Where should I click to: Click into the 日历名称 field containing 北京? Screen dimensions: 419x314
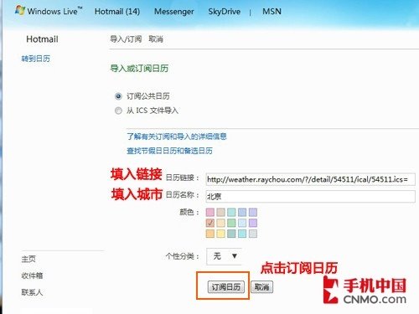click(310, 196)
